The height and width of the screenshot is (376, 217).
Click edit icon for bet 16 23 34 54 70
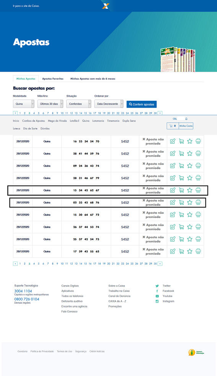173,141
